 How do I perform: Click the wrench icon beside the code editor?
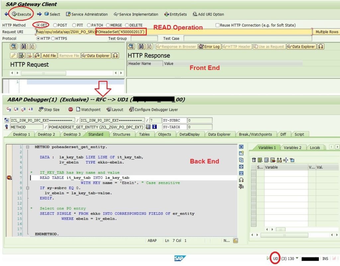(x=241, y=186)
